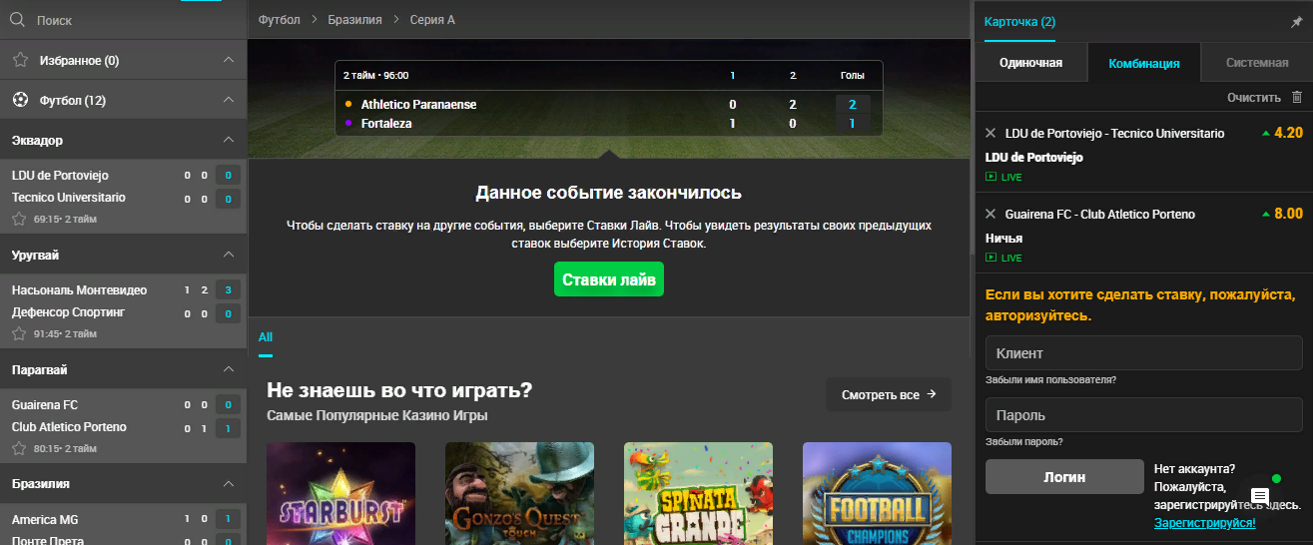Go to Бразилия breadcrumb
Image resolution: width=1313 pixels, height=545 pixels.
(354, 19)
